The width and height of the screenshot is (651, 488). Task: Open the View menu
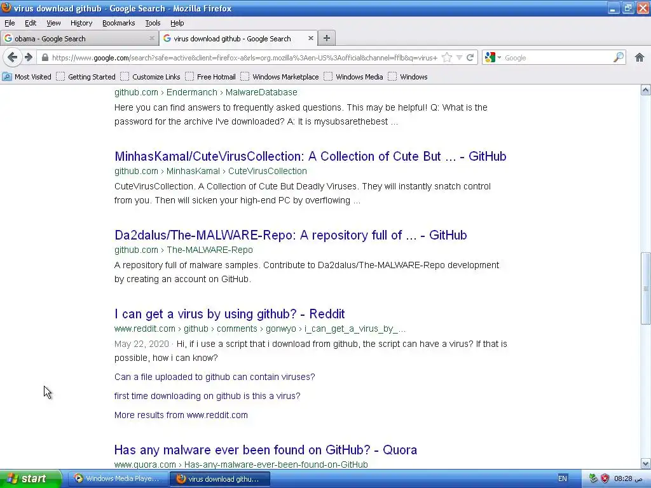click(x=53, y=23)
